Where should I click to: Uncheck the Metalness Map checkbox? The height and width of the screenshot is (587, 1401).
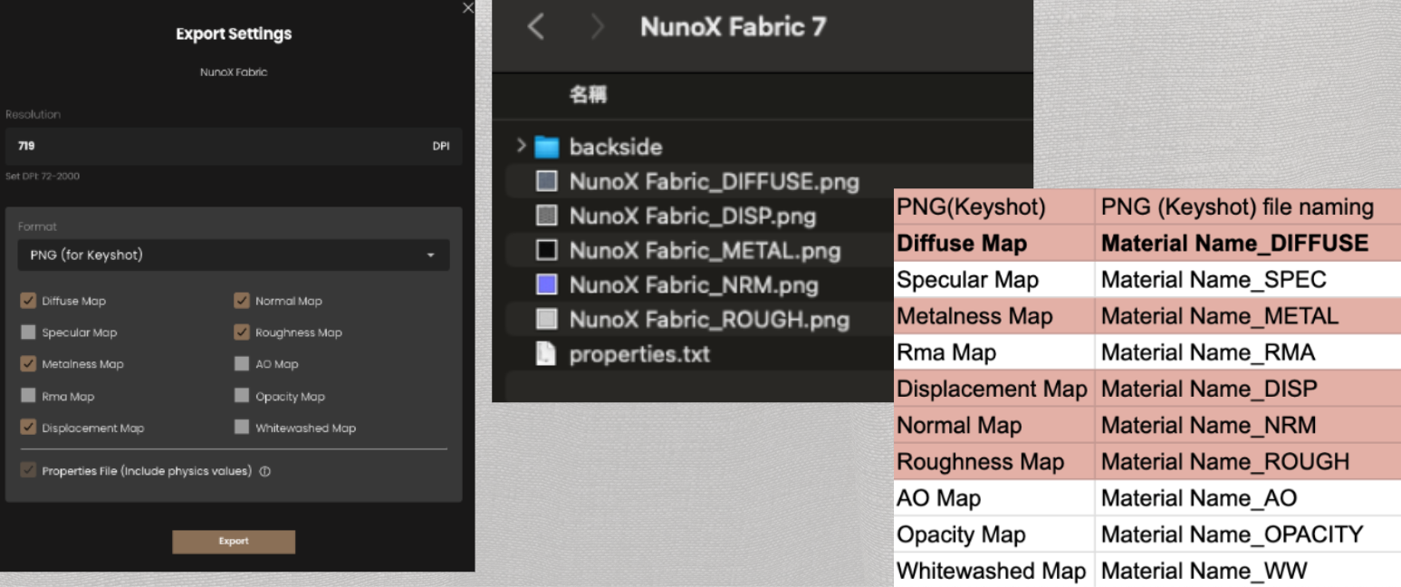[28, 364]
